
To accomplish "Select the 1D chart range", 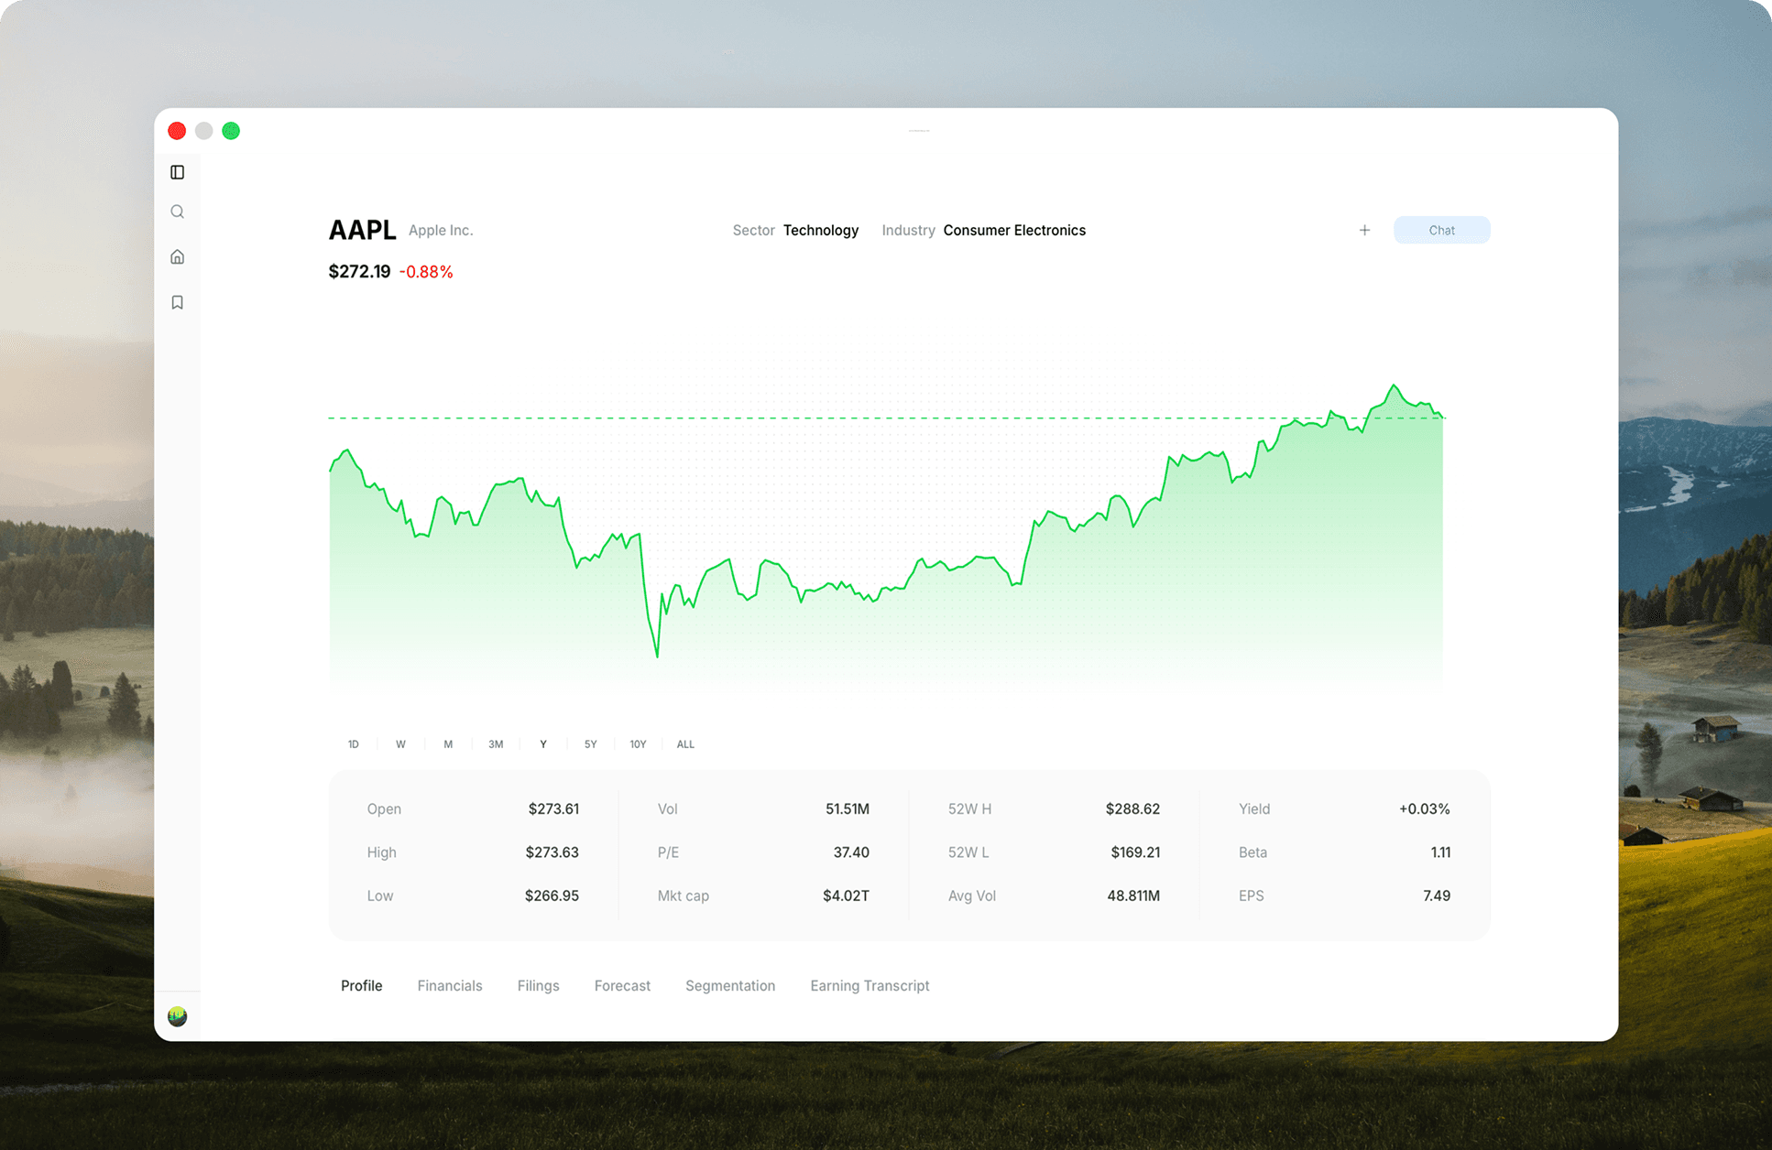I will 354,744.
